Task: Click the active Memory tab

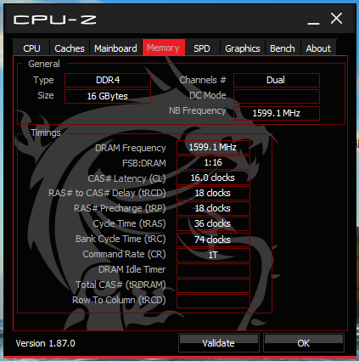Action: 164,48
